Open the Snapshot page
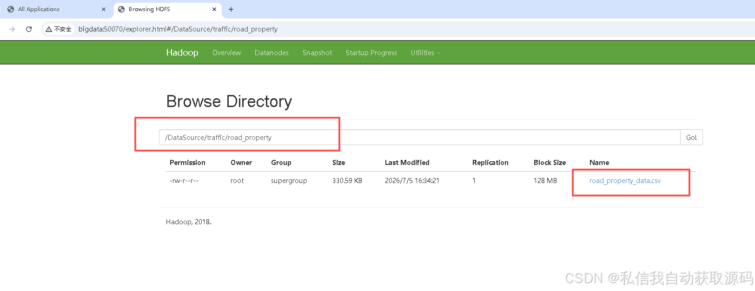This screenshot has width=755, height=291. 317,53
